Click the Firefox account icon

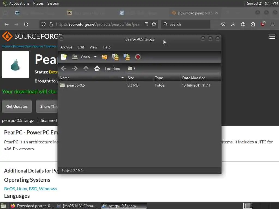pos(243,24)
